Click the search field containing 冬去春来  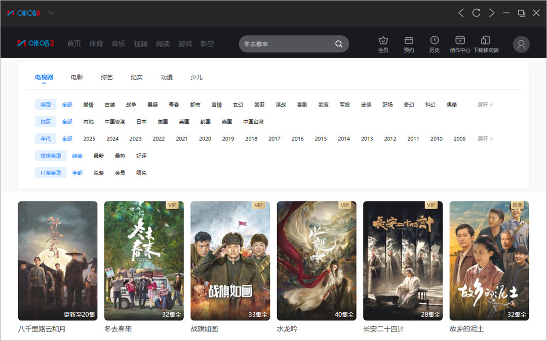[294, 44]
